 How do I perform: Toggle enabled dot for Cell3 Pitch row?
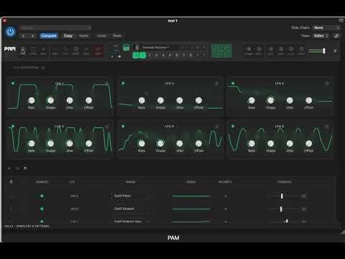(42, 196)
